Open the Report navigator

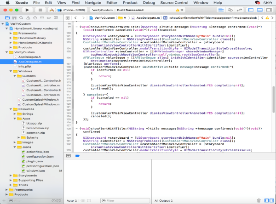56,18
